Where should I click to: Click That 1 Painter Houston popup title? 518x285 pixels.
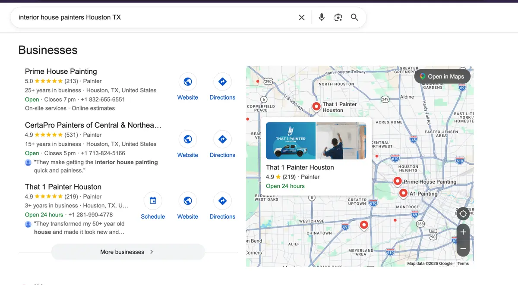click(x=300, y=167)
